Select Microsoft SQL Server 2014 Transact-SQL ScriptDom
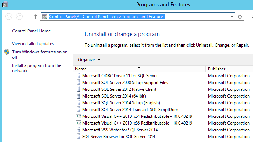The width and height of the screenshot is (253, 142). pyautogui.click(x=130, y=110)
